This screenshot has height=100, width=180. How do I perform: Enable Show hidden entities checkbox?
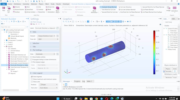point(31,57)
